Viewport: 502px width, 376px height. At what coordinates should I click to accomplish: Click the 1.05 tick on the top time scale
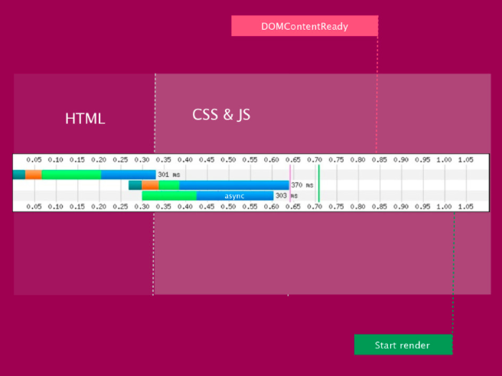(466, 160)
